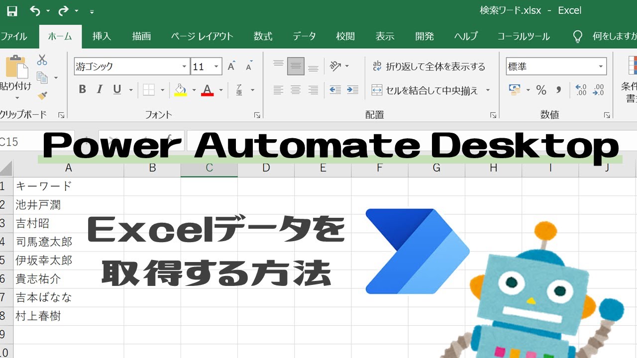Click the lightbulb Tell Me icon
The width and height of the screenshot is (637, 358).
(x=578, y=36)
